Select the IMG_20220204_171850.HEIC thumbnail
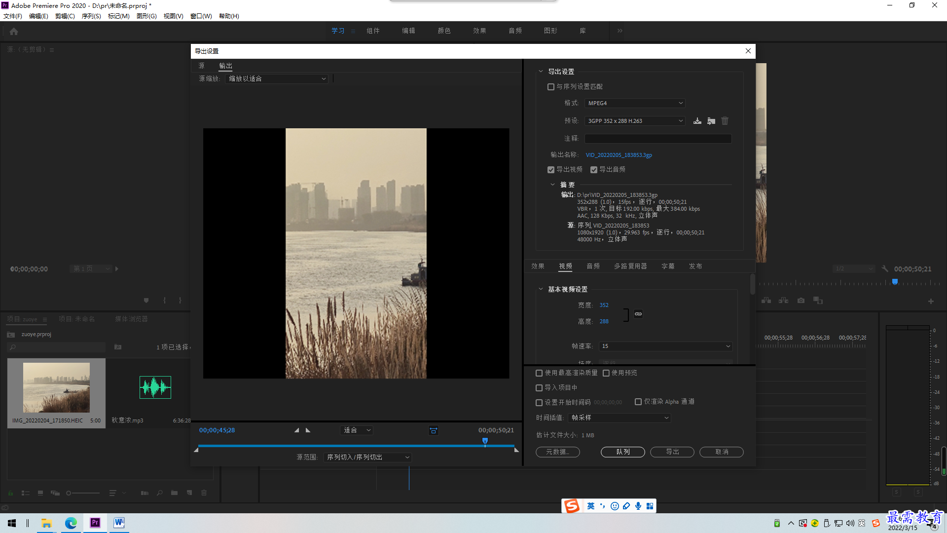947x533 pixels. (56, 388)
